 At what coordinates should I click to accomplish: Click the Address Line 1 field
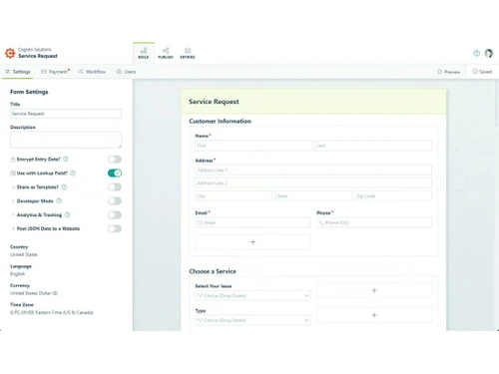tap(313, 170)
